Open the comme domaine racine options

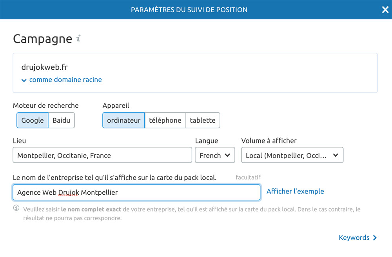point(62,80)
